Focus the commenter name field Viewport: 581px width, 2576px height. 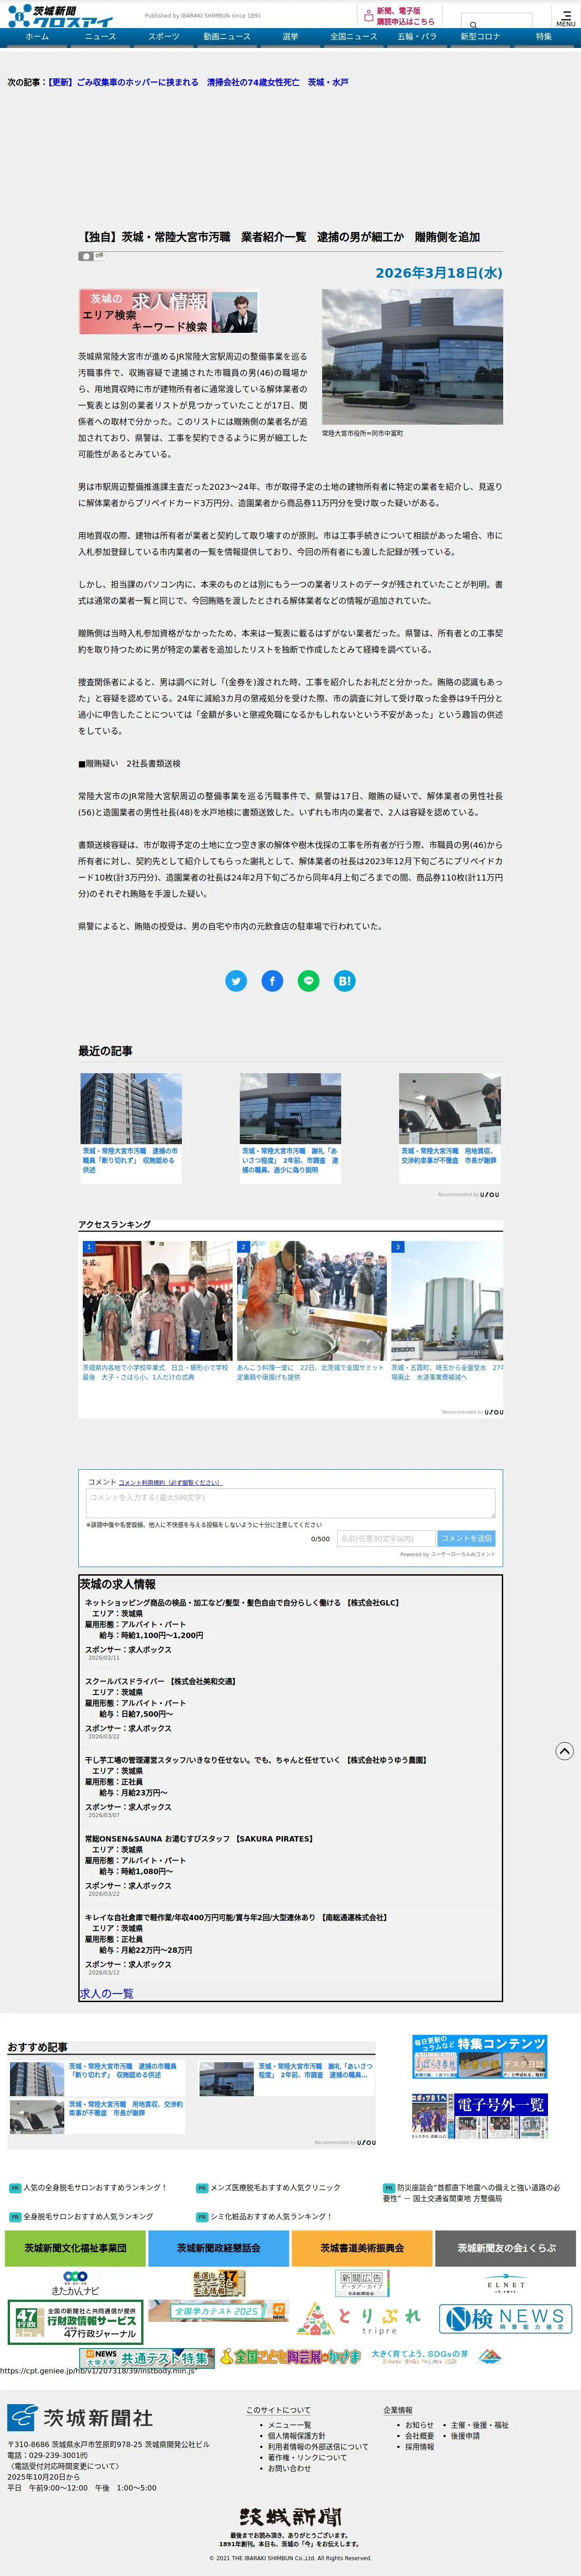pyautogui.click(x=385, y=1538)
